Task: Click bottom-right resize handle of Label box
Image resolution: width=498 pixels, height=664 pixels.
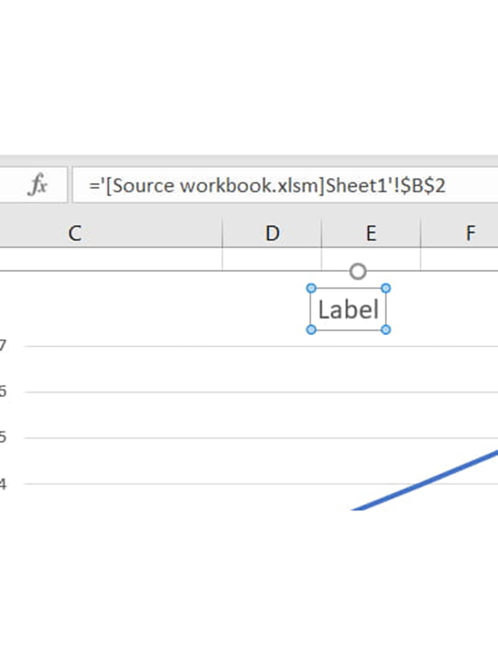Action: (386, 330)
